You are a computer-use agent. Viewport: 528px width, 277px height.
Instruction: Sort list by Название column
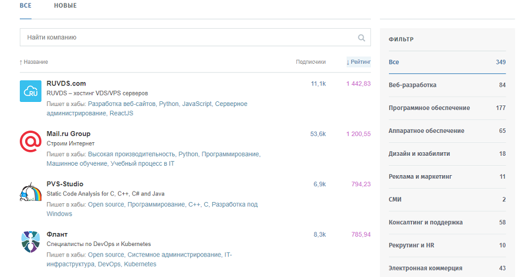(x=33, y=62)
